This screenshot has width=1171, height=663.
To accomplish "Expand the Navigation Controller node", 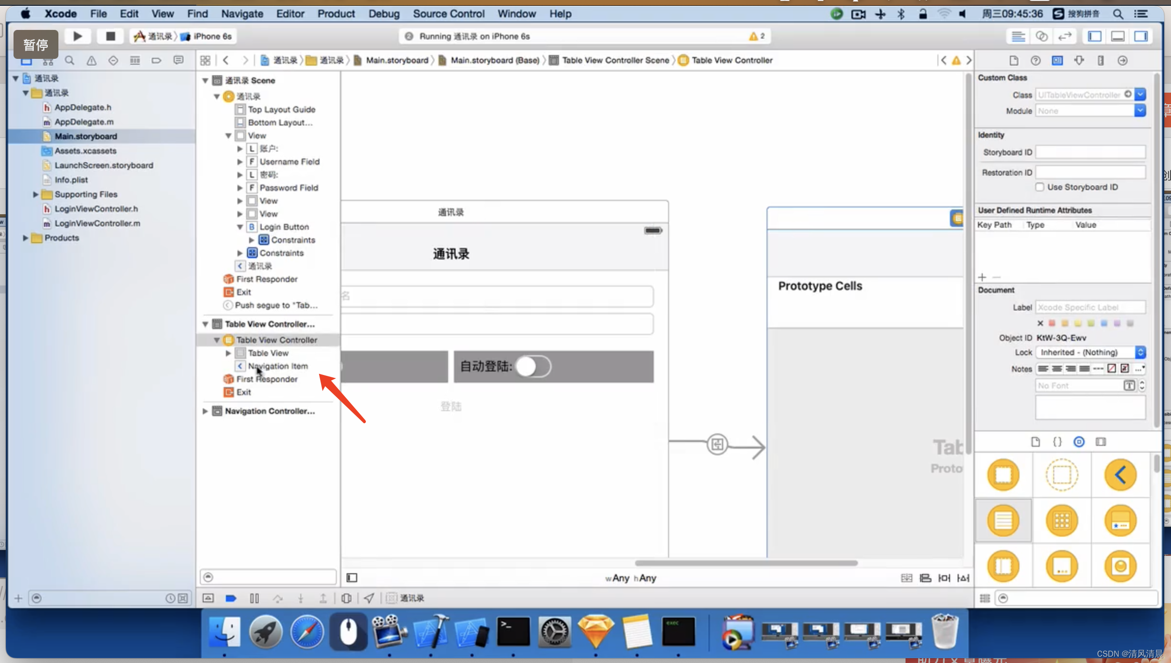I will 204,411.
